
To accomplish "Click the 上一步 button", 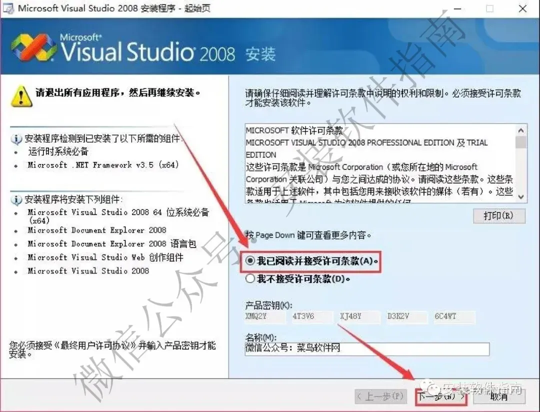I will 380,396.
